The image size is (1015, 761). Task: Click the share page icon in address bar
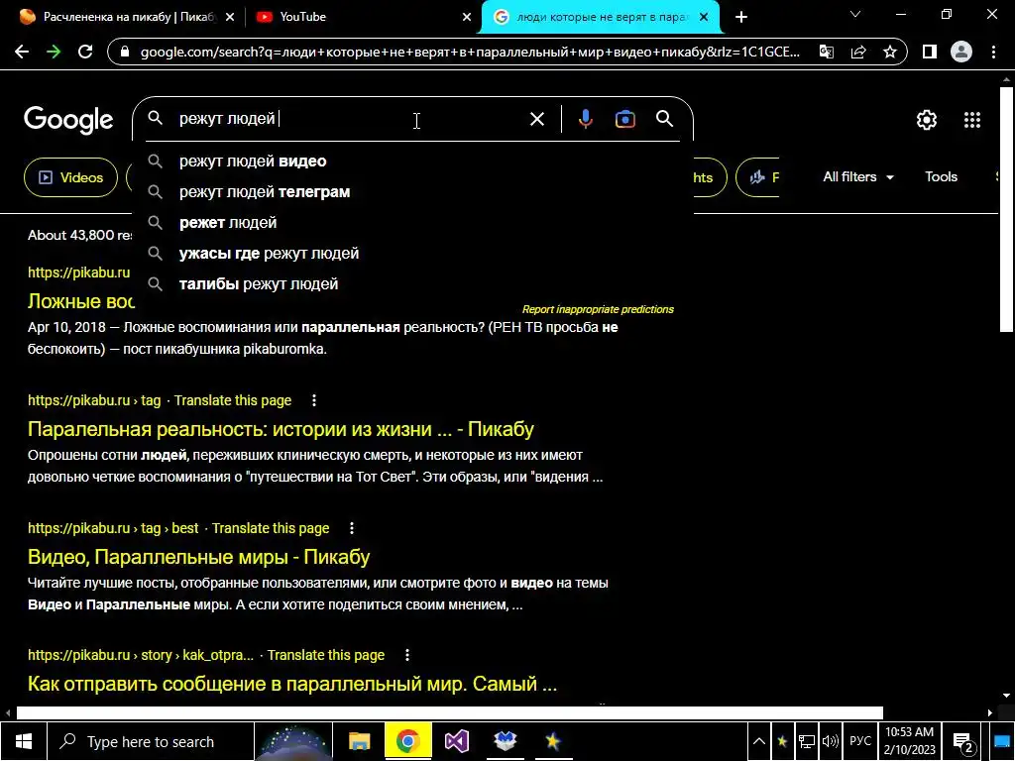pyautogui.click(x=858, y=52)
